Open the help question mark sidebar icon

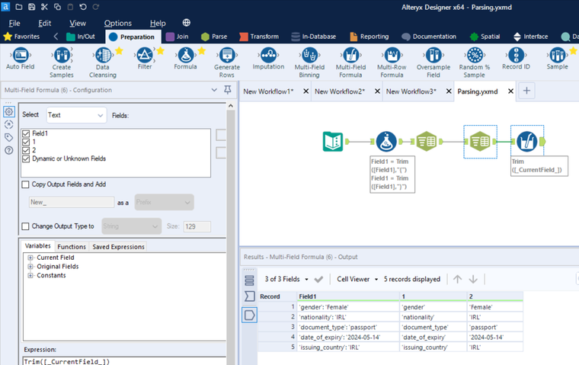click(x=9, y=150)
